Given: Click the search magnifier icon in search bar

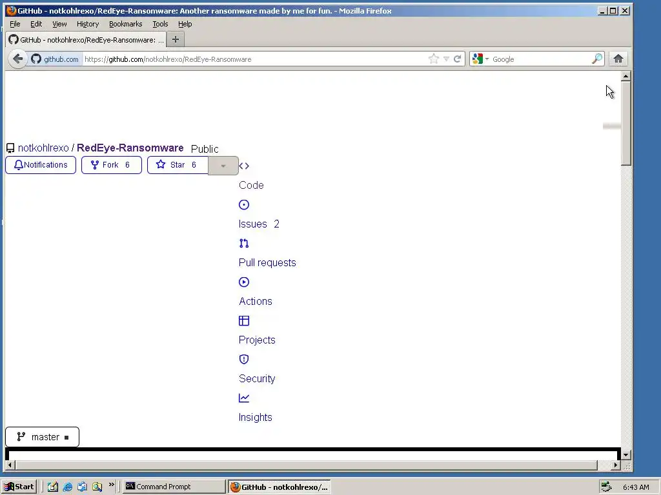Looking at the screenshot, I should (x=597, y=59).
